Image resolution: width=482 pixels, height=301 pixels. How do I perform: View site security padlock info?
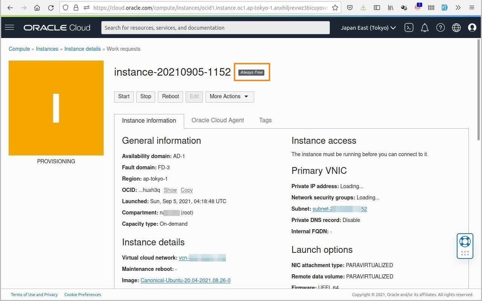[76, 8]
